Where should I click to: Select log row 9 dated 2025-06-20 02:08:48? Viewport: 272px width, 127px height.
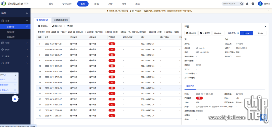click(x=109, y=61)
